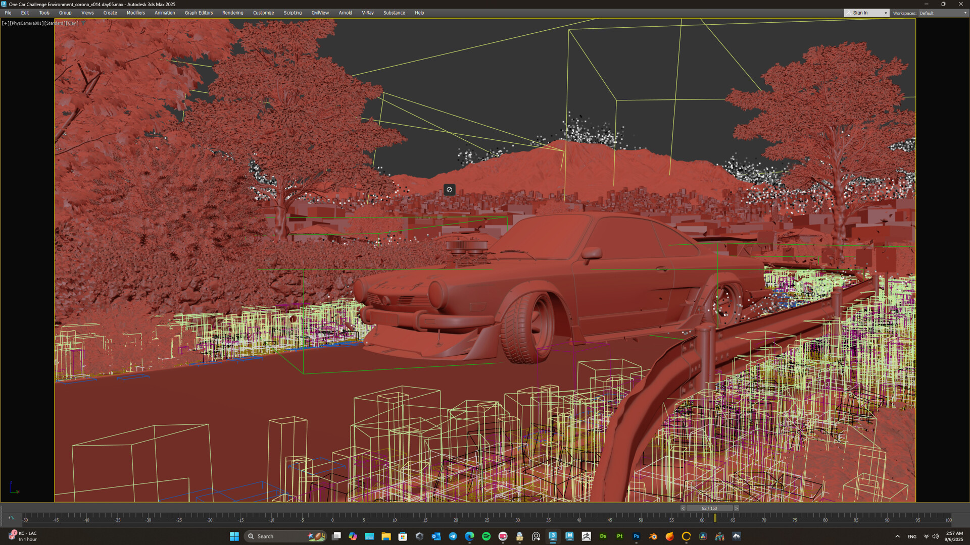Viewport: 970px width, 545px height.
Task: Mute audio via the system tray speaker
Action: click(x=935, y=536)
